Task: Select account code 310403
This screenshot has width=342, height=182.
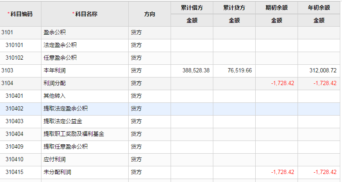Action: coord(14,121)
